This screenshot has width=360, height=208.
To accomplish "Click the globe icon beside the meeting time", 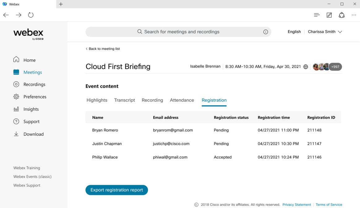I will click(x=306, y=66).
